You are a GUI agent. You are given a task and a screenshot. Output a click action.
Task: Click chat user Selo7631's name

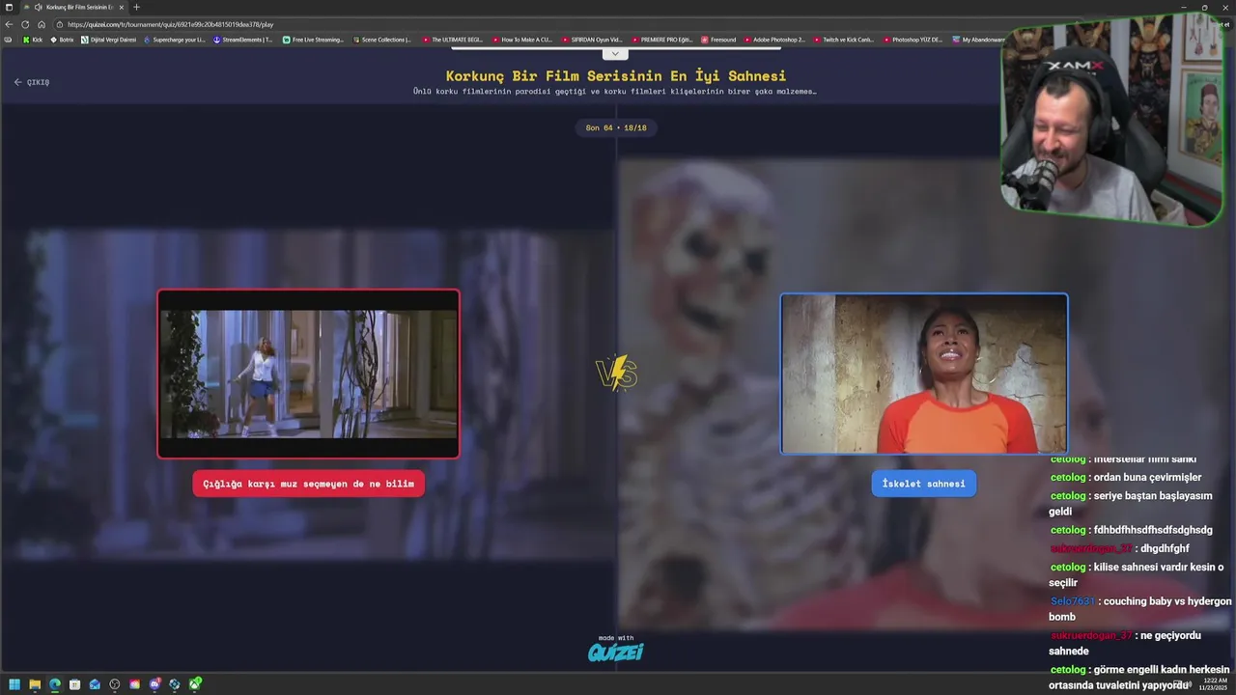[x=1073, y=601]
